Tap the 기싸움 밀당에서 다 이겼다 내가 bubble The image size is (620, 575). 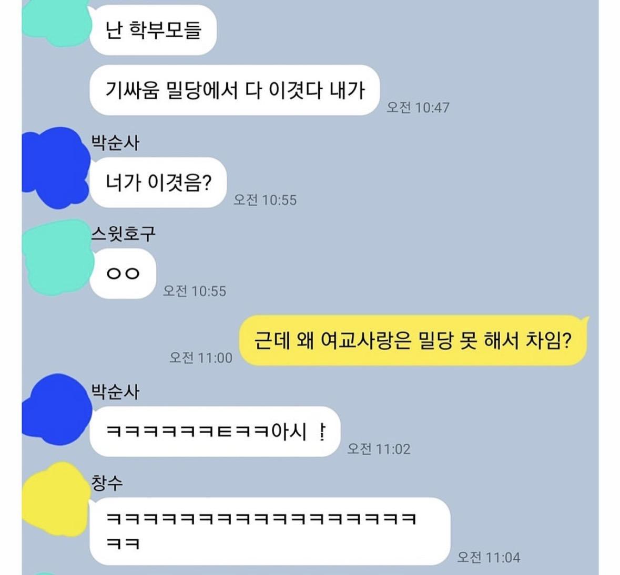pos(235,90)
